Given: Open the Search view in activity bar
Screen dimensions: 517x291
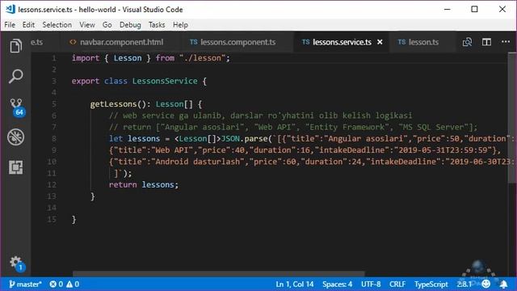Looking at the screenshot, I should pyautogui.click(x=15, y=76).
